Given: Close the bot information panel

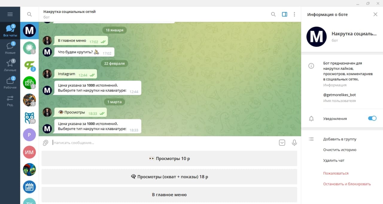Looking at the screenshot, I should click(375, 14).
